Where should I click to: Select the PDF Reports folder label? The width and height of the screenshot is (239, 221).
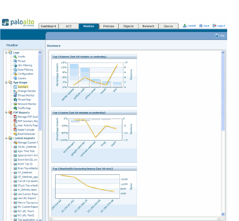21,112
